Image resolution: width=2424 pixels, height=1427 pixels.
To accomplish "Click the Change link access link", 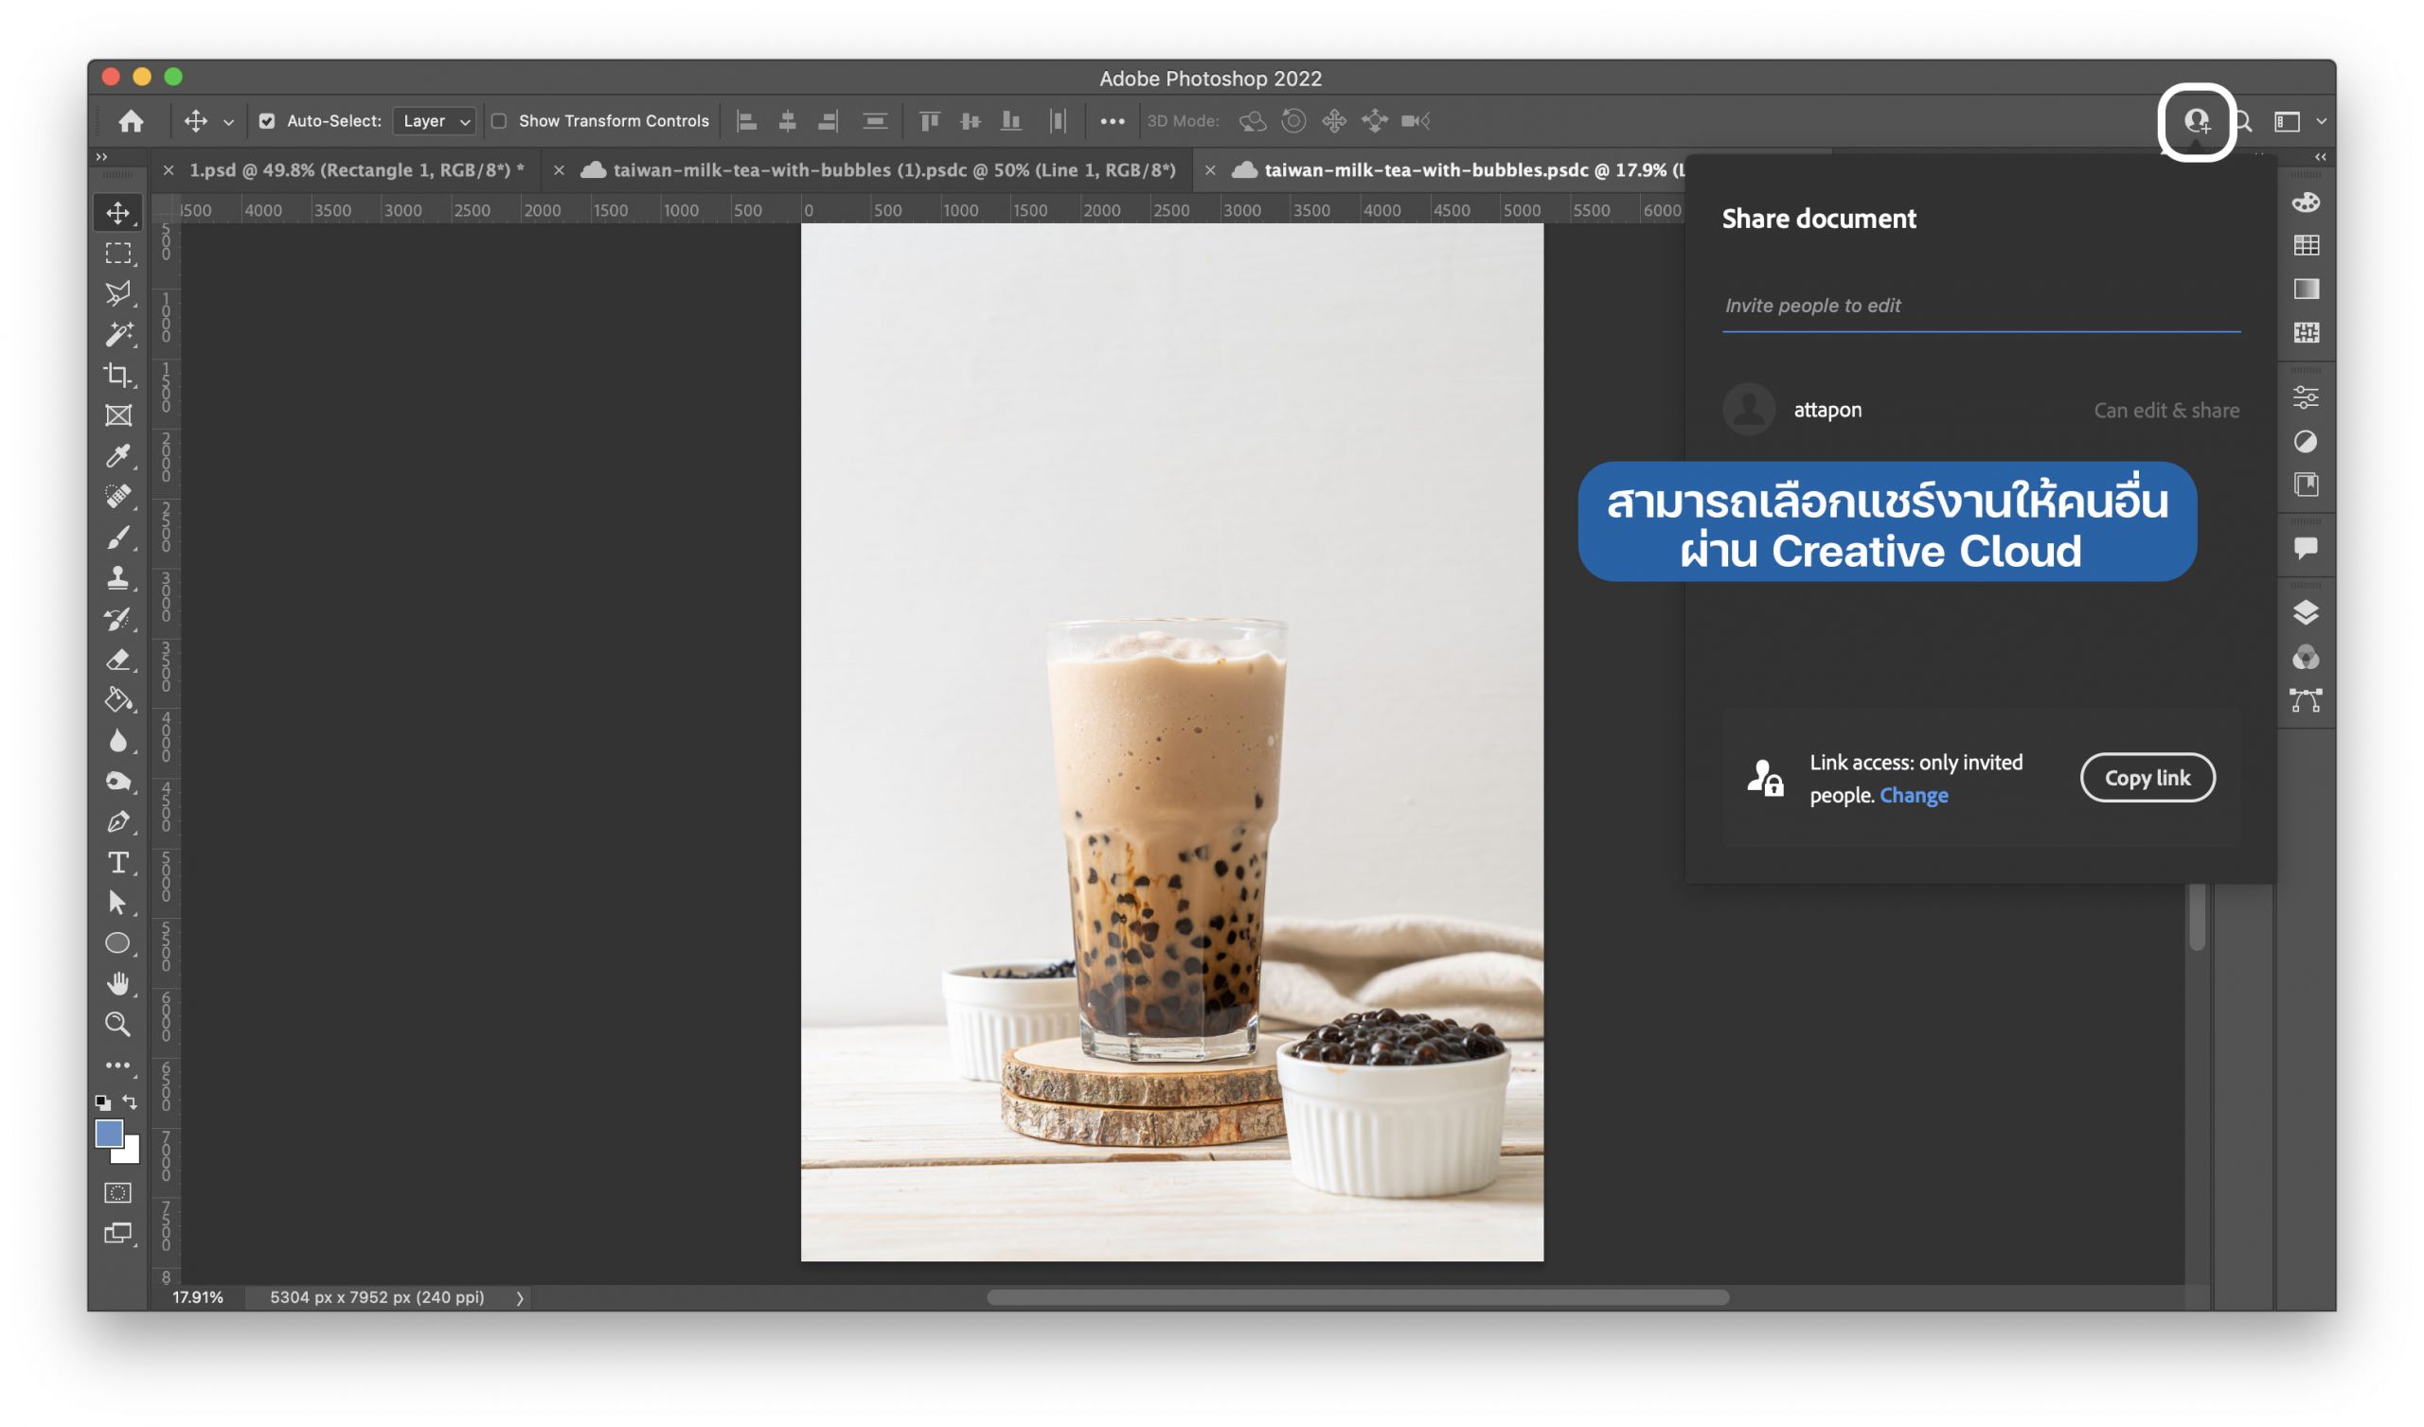I will coord(1914,795).
